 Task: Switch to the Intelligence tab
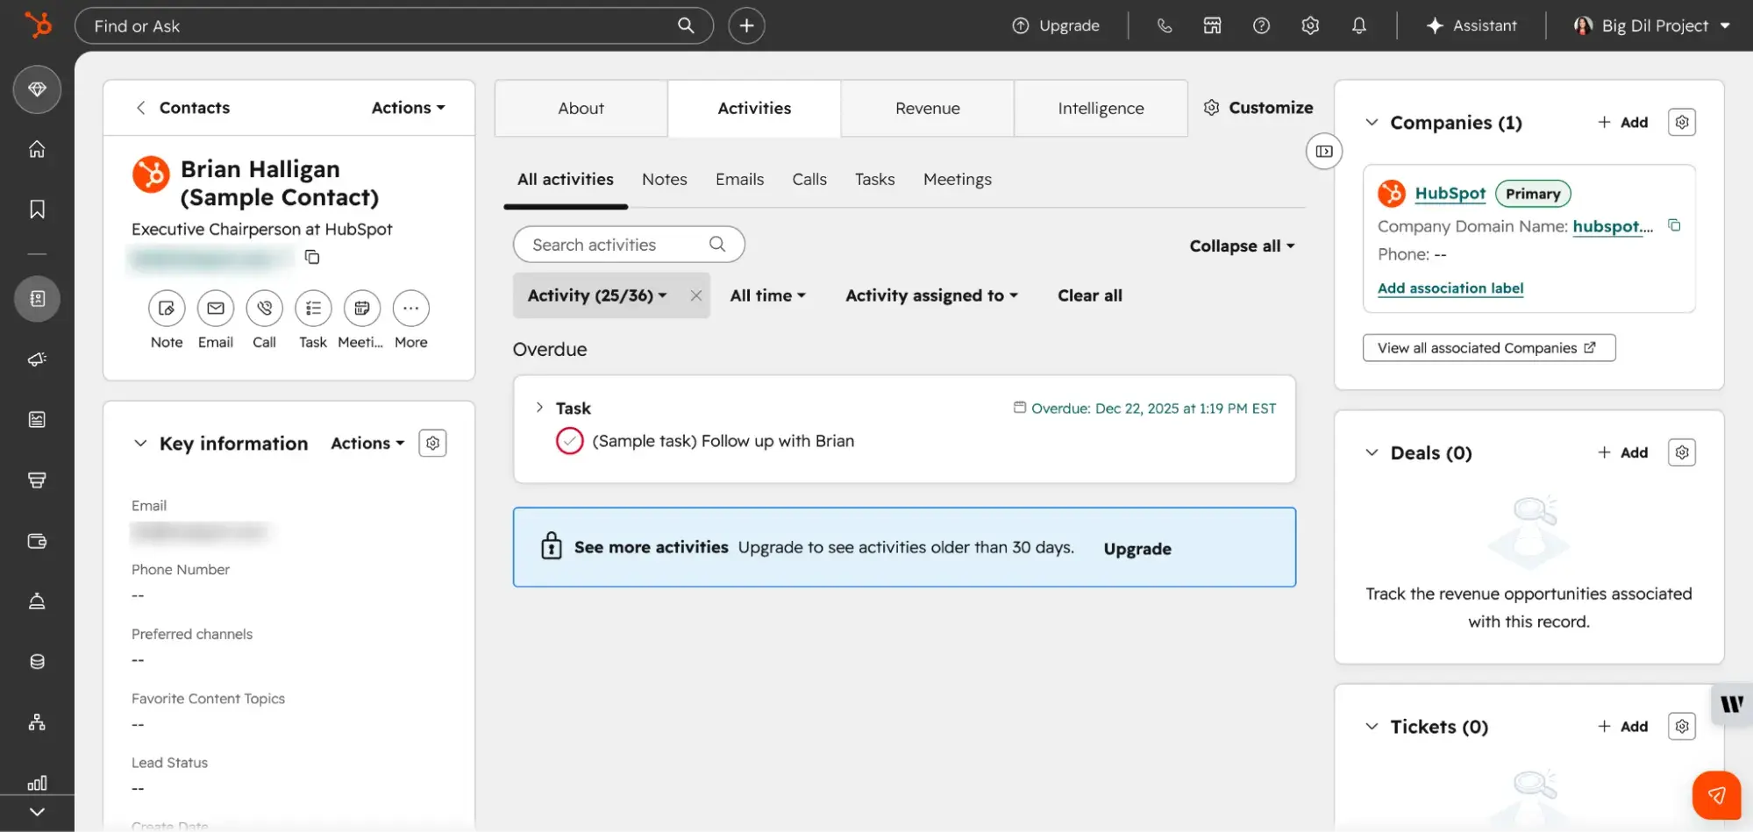pyautogui.click(x=1101, y=108)
